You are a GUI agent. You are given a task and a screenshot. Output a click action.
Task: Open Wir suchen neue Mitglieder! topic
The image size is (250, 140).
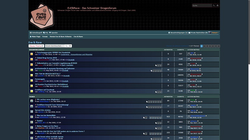pyautogui.click(x=48, y=99)
